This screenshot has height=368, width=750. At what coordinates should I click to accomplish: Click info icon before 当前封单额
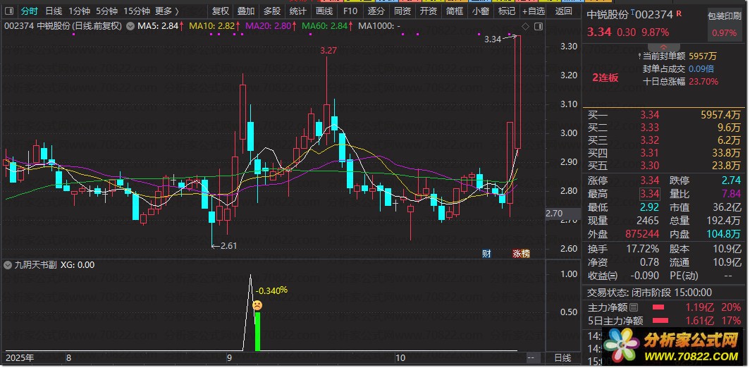click(x=639, y=56)
